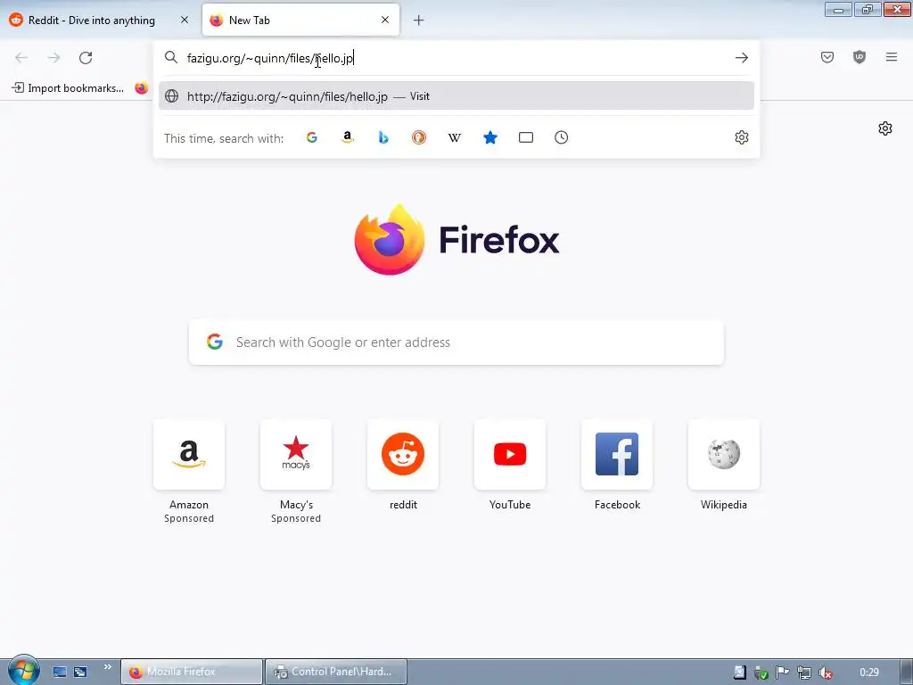913x685 pixels.
Task: Open the Action Center flag tray icon
Action: (782, 673)
